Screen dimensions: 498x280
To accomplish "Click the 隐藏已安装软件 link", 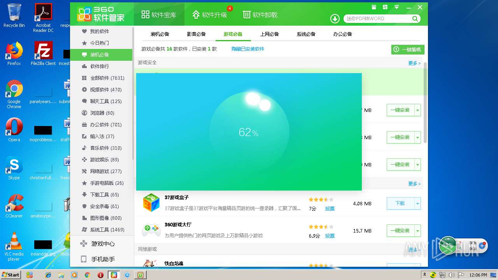I will [x=248, y=49].
